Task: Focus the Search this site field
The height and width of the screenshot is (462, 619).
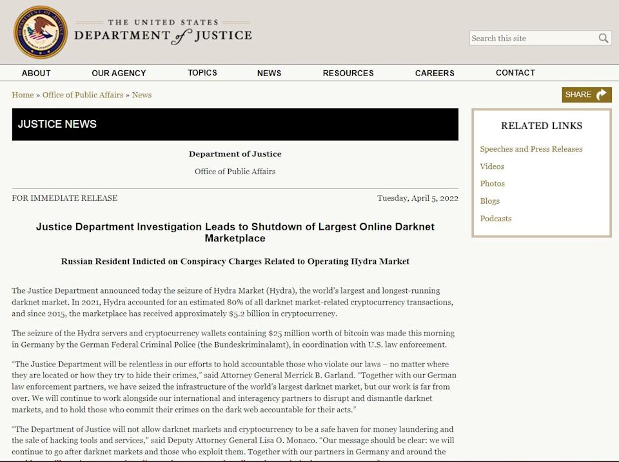Action: tap(540, 38)
